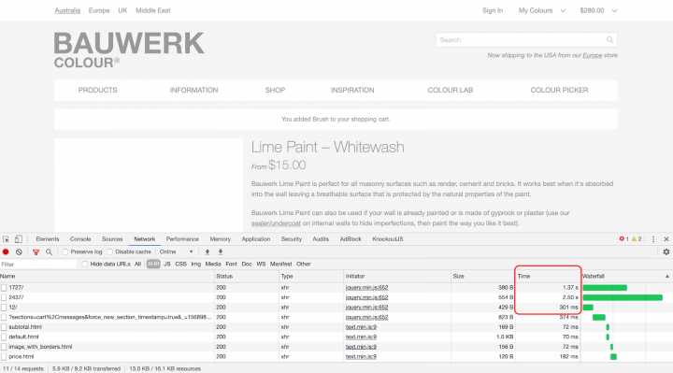Click the red error count indicator

[623, 239]
